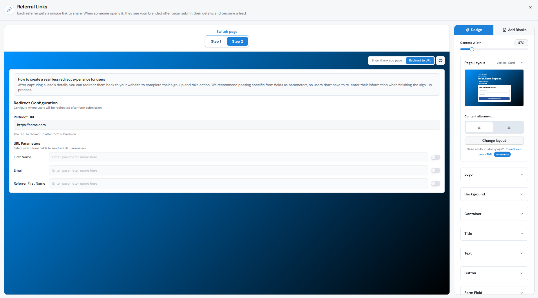Switch to the Add Blocks tab
The image size is (538, 298).
tap(514, 30)
